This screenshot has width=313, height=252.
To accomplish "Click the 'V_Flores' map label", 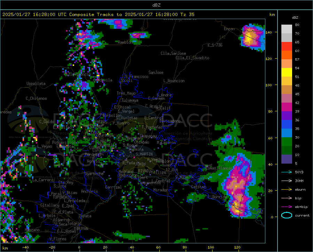I will pyautogui.click(x=58, y=239).
